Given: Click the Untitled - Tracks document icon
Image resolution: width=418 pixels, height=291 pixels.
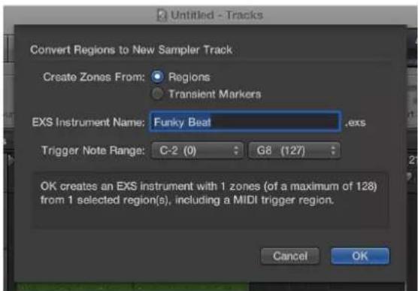Looking at the screenshot, I should coord(162,15).
